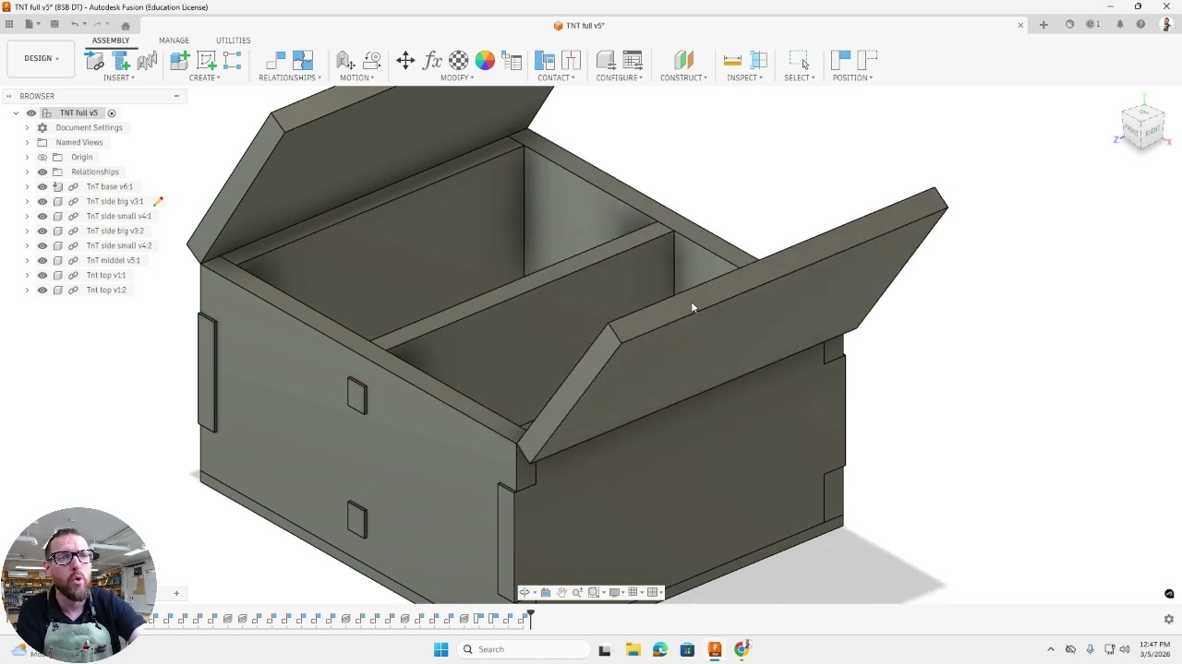
Task: Toggle visibility of TnT side big v3:1
Action: [42, 201]
